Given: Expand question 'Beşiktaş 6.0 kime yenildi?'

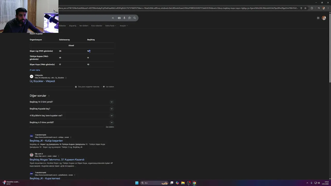Looking at the screenshot, I should (71, 122).
